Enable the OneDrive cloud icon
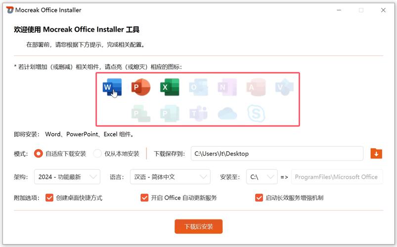 pos(227,114)
